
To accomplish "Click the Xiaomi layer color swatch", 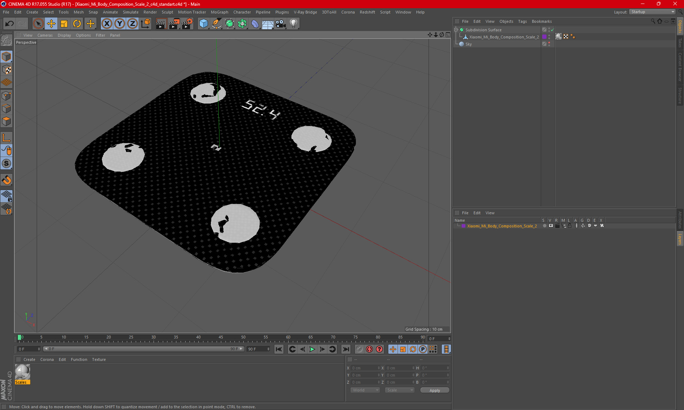I will (463, 226).
